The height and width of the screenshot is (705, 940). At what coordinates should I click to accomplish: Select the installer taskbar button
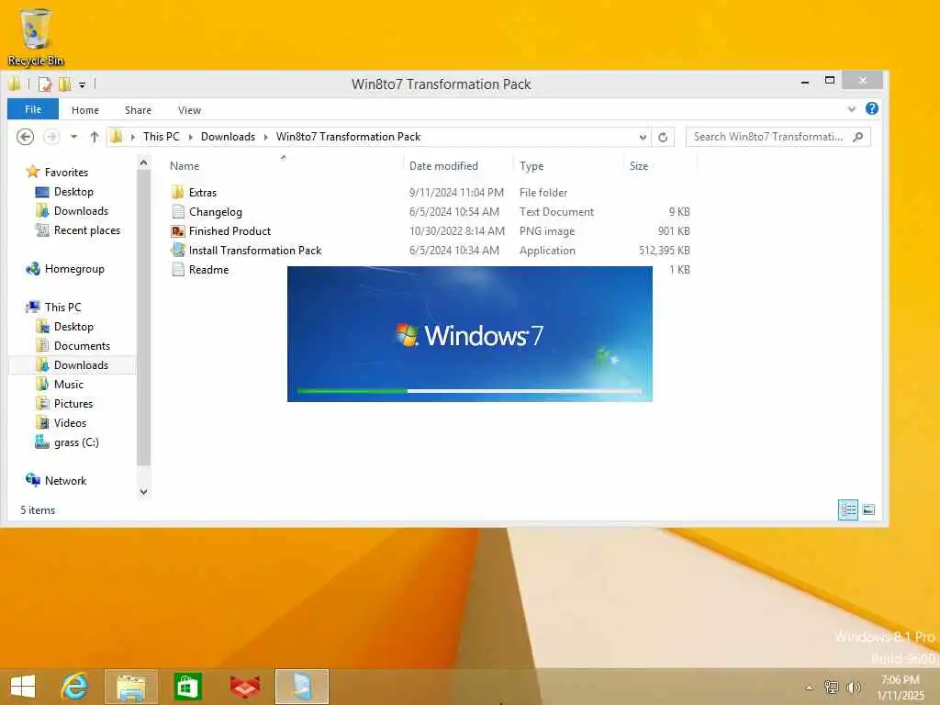[301, 687]
